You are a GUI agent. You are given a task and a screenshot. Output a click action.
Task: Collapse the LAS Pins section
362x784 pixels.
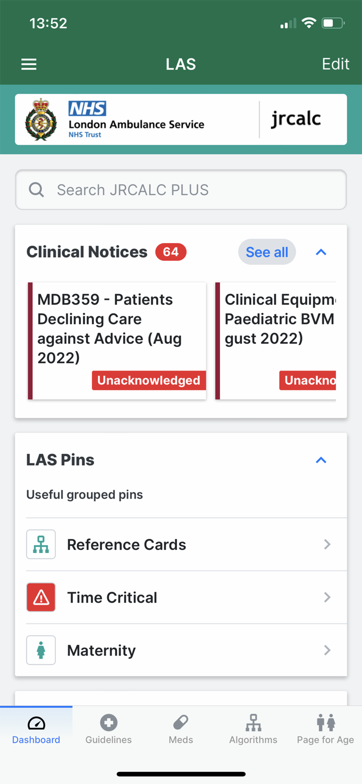point(321,459)
